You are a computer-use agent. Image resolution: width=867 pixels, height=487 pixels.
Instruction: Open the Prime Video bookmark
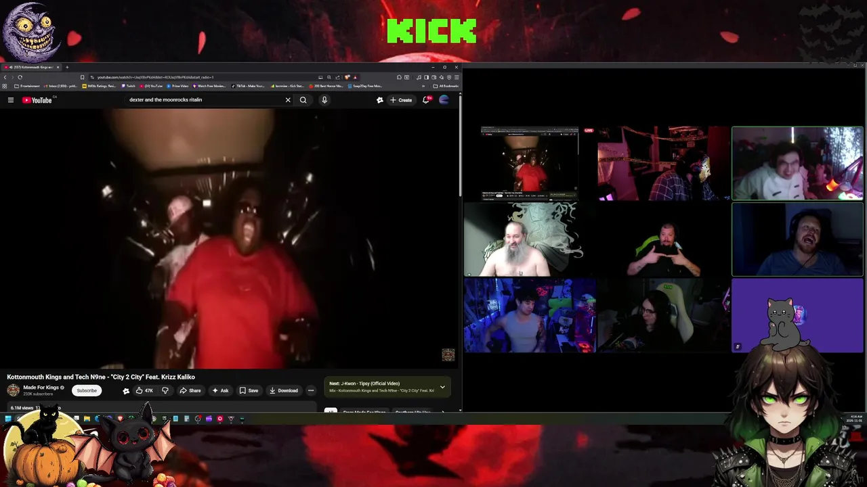tap(177, 86)
